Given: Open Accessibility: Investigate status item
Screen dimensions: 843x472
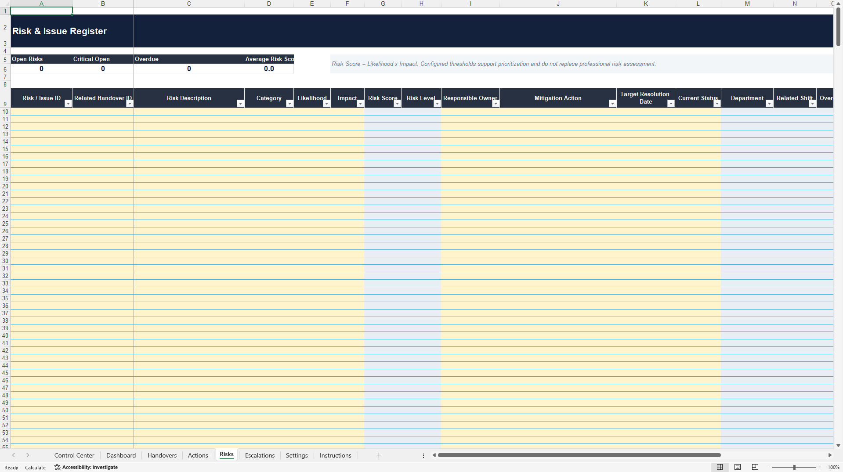Looking at the screenshot, I should pyautogui.click(x=86, y=467).
